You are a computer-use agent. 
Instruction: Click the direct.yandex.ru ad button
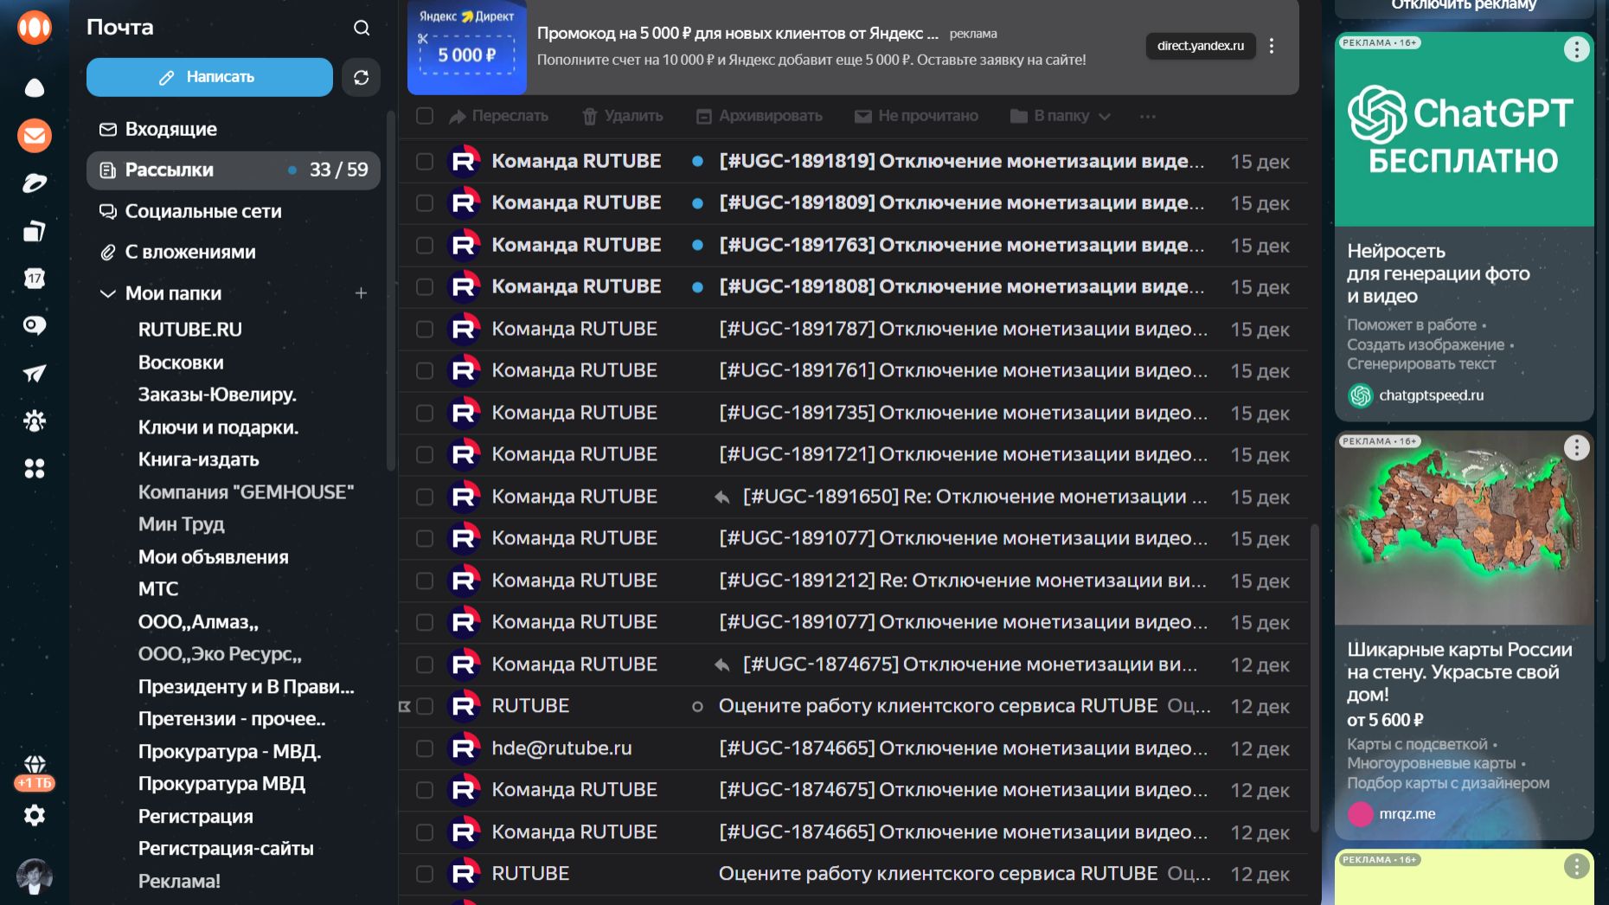pos(1201,46)
